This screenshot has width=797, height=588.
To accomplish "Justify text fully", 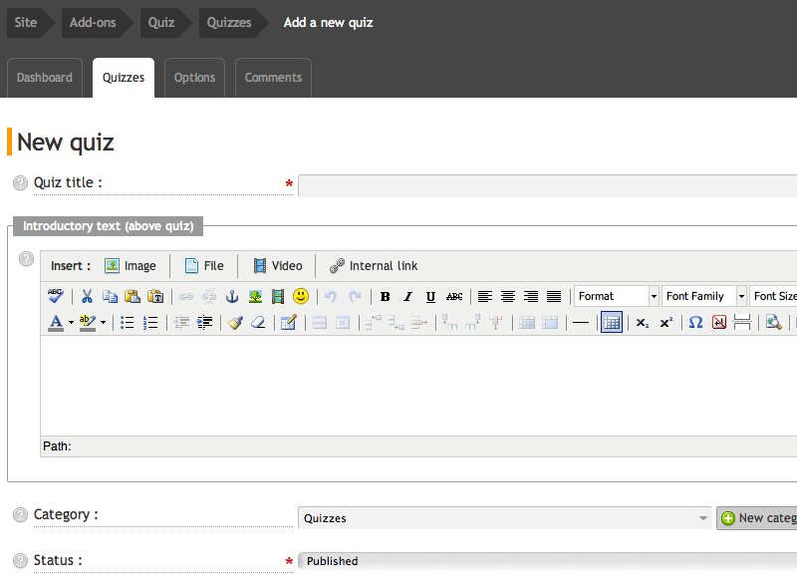I will click(554, 297).
